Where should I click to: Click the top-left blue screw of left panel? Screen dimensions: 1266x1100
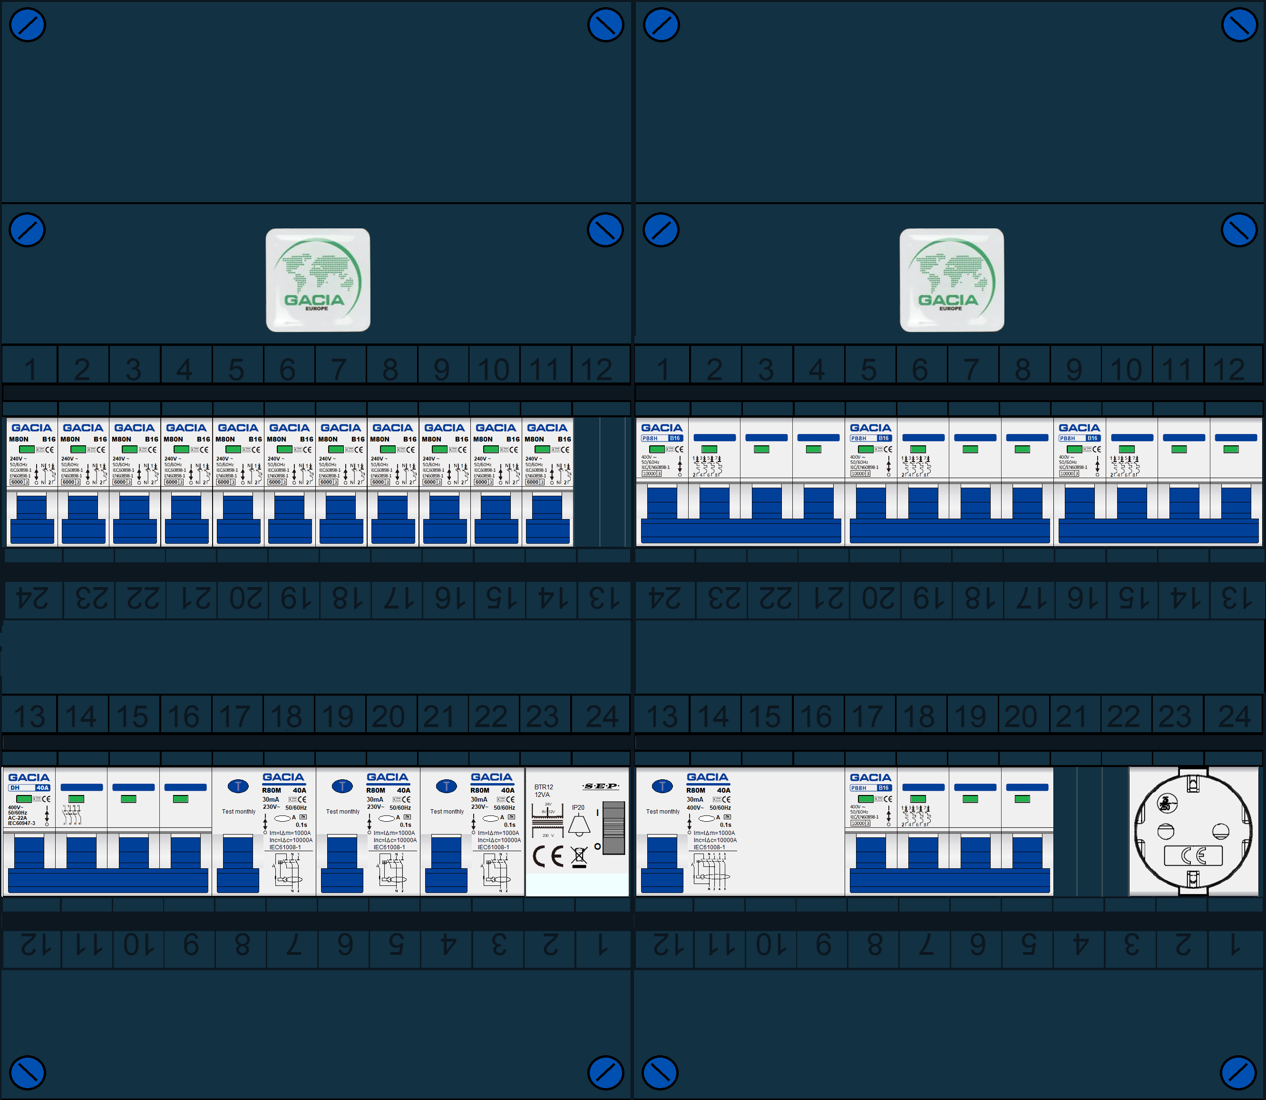pos(27,25)
